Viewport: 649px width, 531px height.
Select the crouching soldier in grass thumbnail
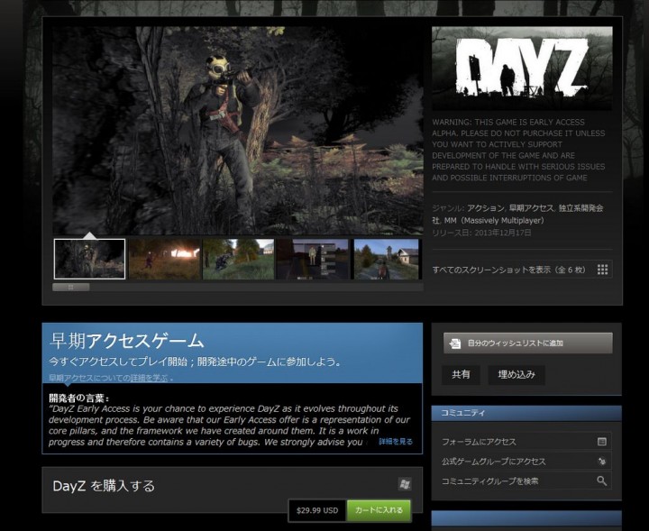click(238, 259)
